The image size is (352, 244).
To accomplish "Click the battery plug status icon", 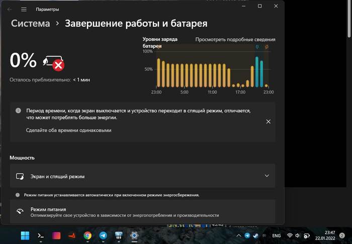I will pos(54,62).
